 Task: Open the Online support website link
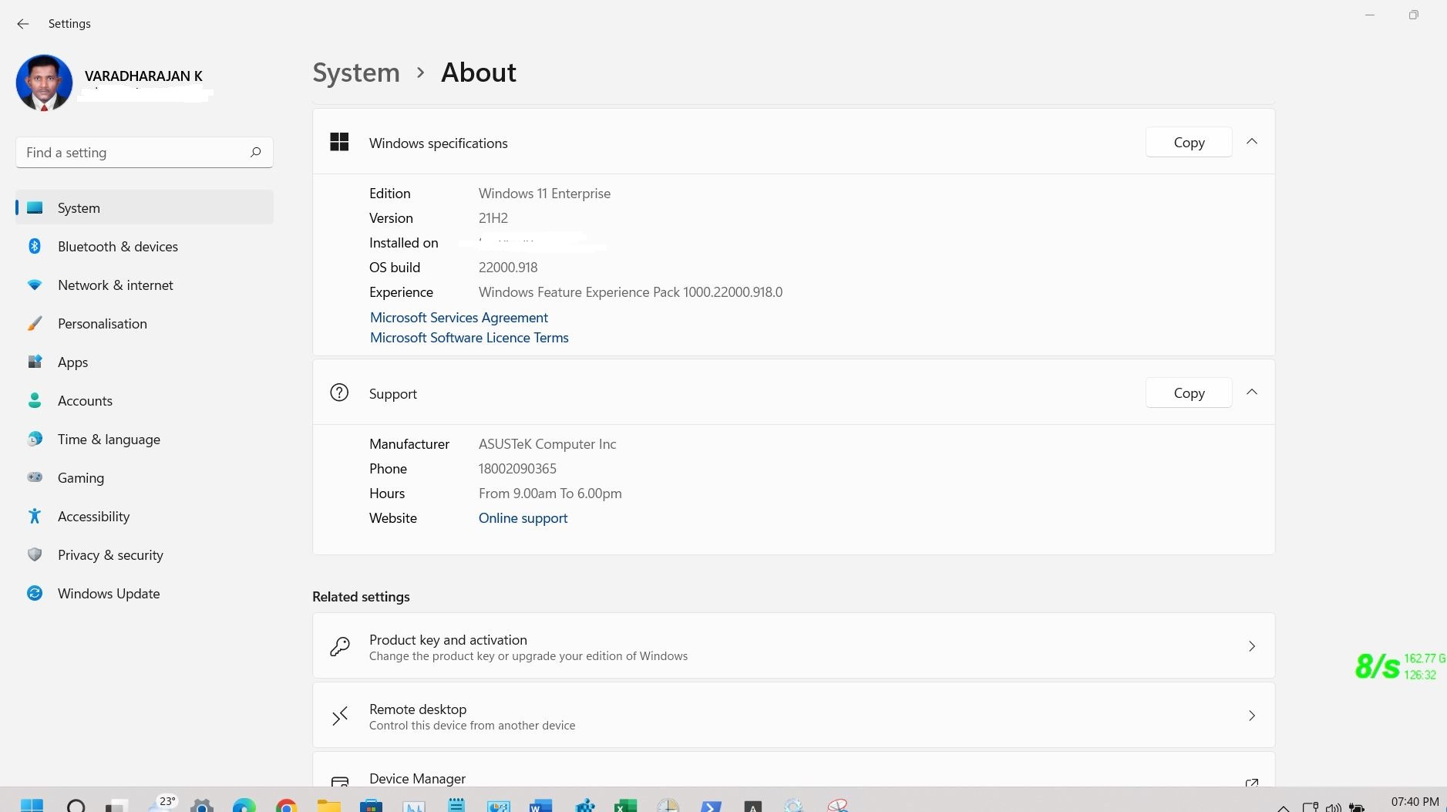click(523, 518)
